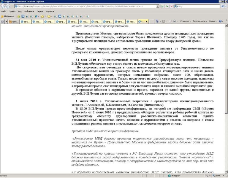Go back with the Back arrow button
This screenshot has height=178, width=228.
3,6
